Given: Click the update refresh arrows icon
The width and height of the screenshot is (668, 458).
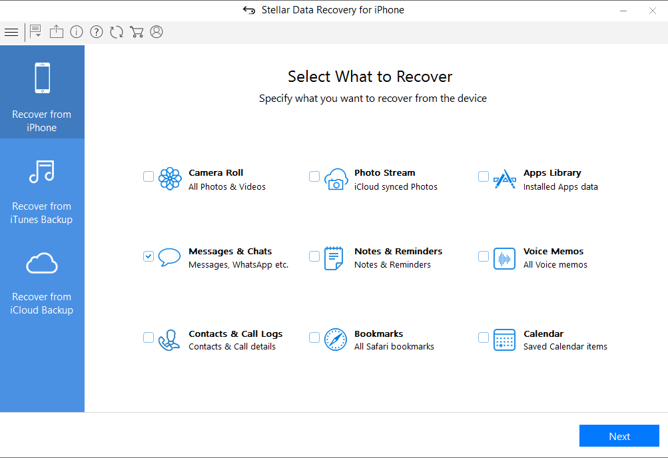Looking at the screenshot, I should click(x=117, y=32).
